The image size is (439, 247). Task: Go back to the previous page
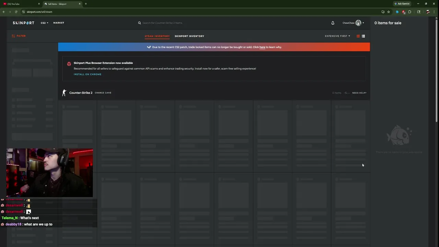(4, 12)
